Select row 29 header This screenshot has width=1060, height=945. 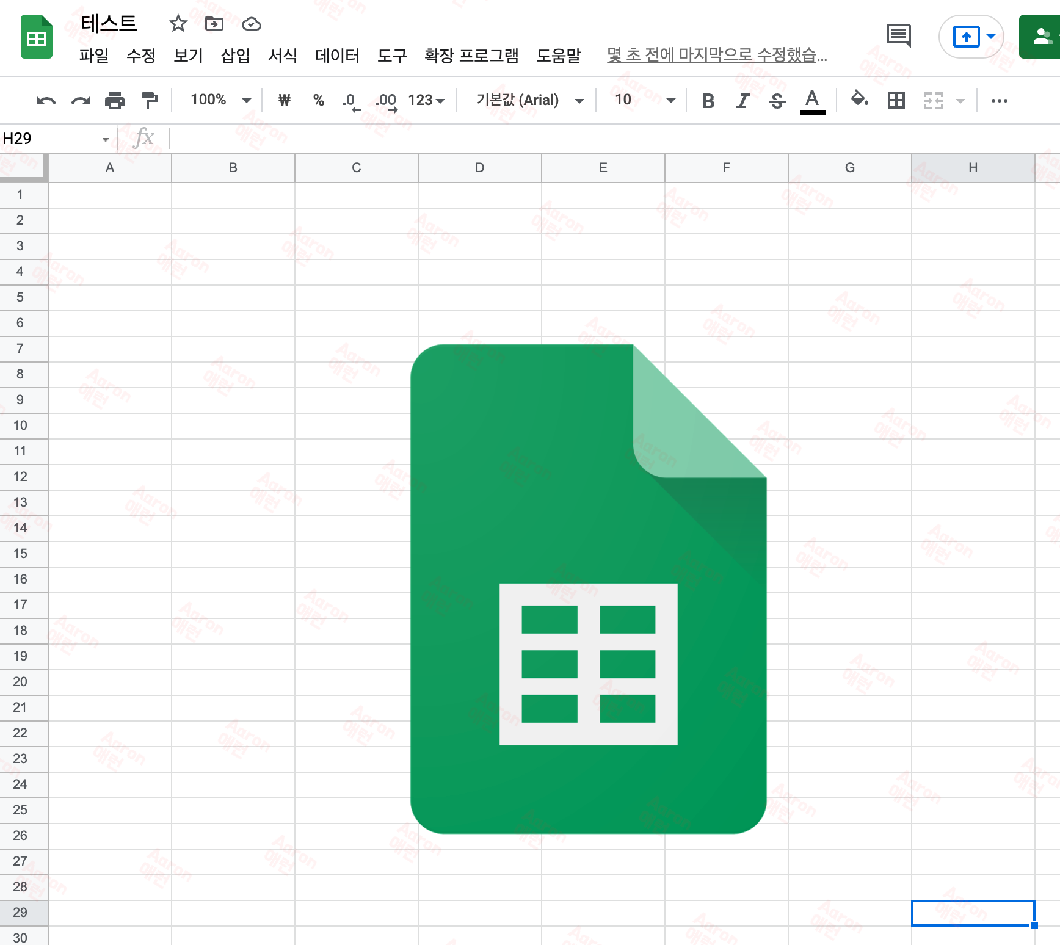24,913
